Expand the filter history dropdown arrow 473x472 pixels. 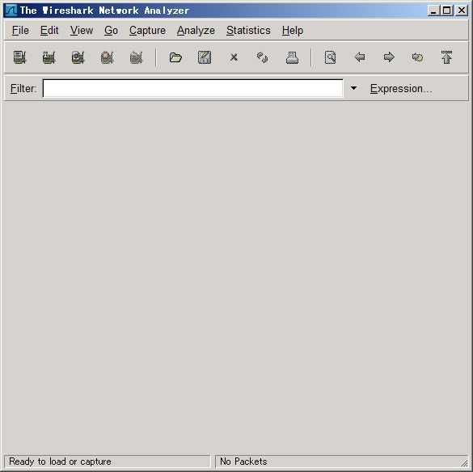tap(353, 88)
